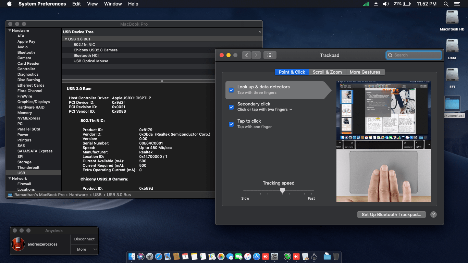Expand the More dropdown in Anydesk
Image resolution: width=468 pixels, height=263 pixels.
click(84, 249)
